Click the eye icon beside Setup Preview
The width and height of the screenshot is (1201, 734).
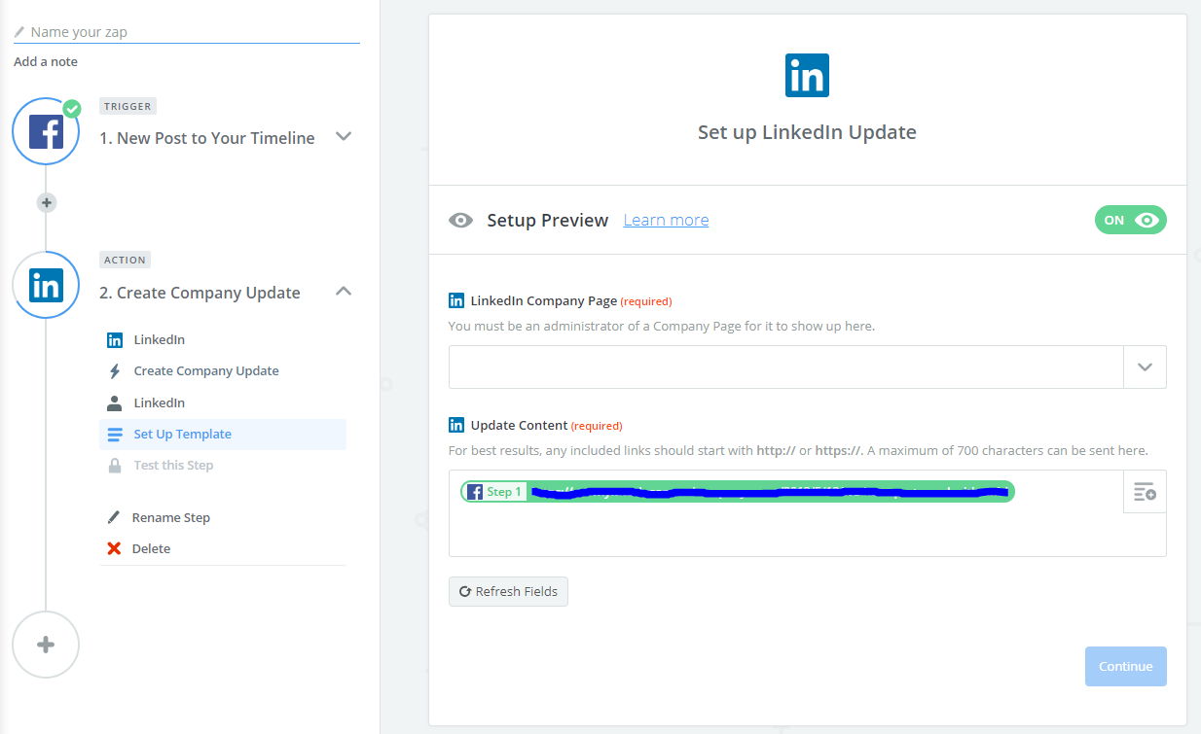460,221
